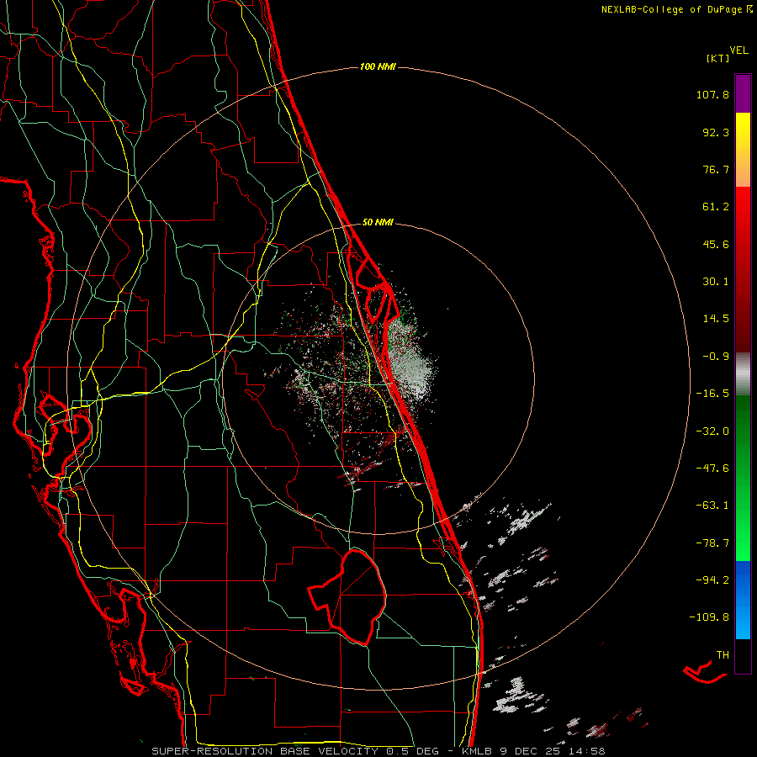Click the 76.7 velocity scale value
Viewport: 757px width, 757px height.
(716, 169)
